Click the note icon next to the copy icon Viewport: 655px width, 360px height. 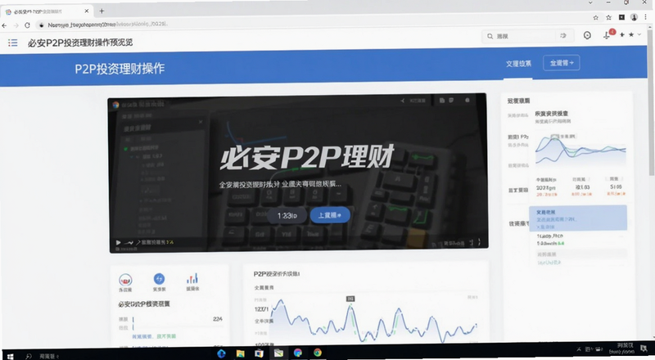click(451, 101)
